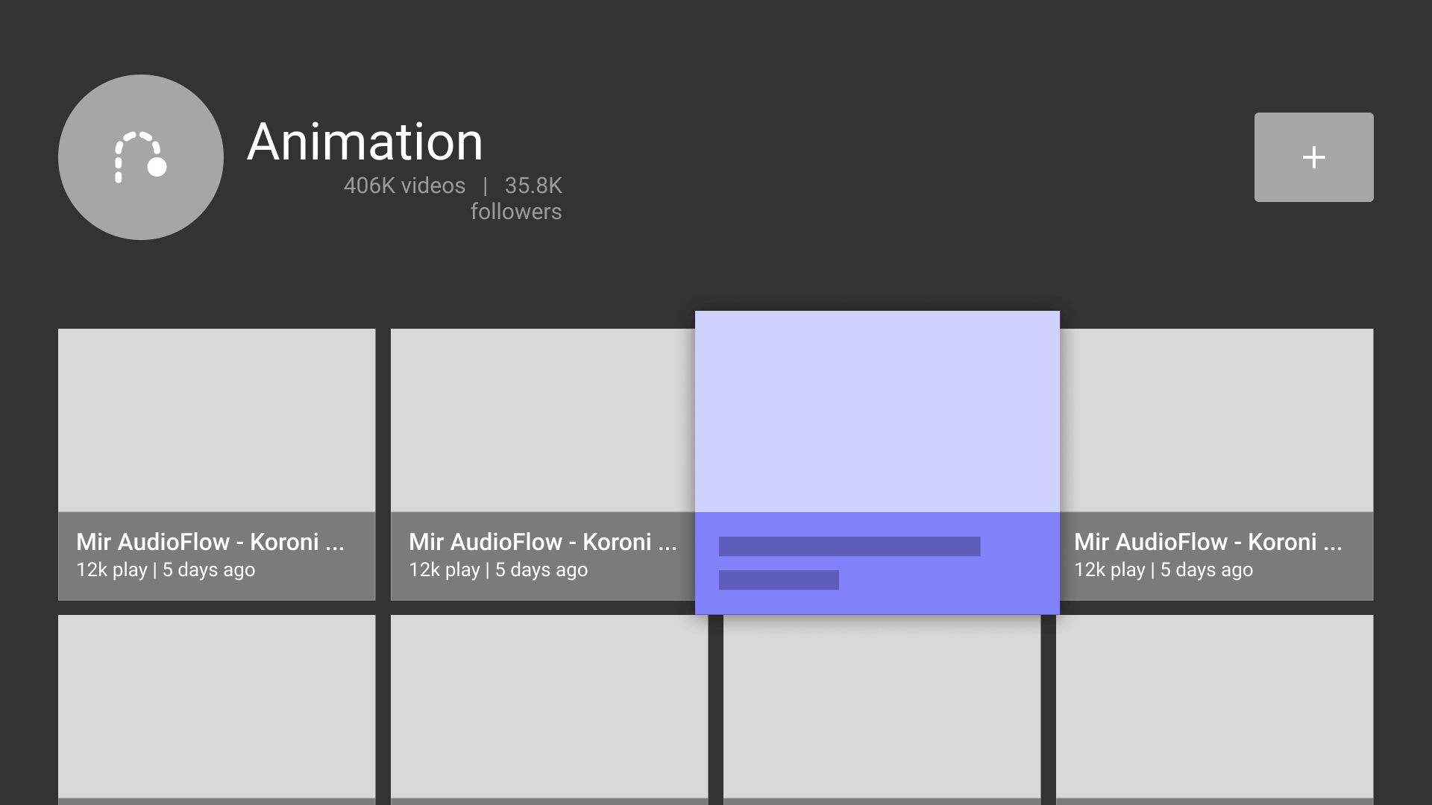This screenshot has height=805, width=1432.
Task: Open the Mir AudioFlow card left of the highlighted card
Action: click(x=543, y=464)
